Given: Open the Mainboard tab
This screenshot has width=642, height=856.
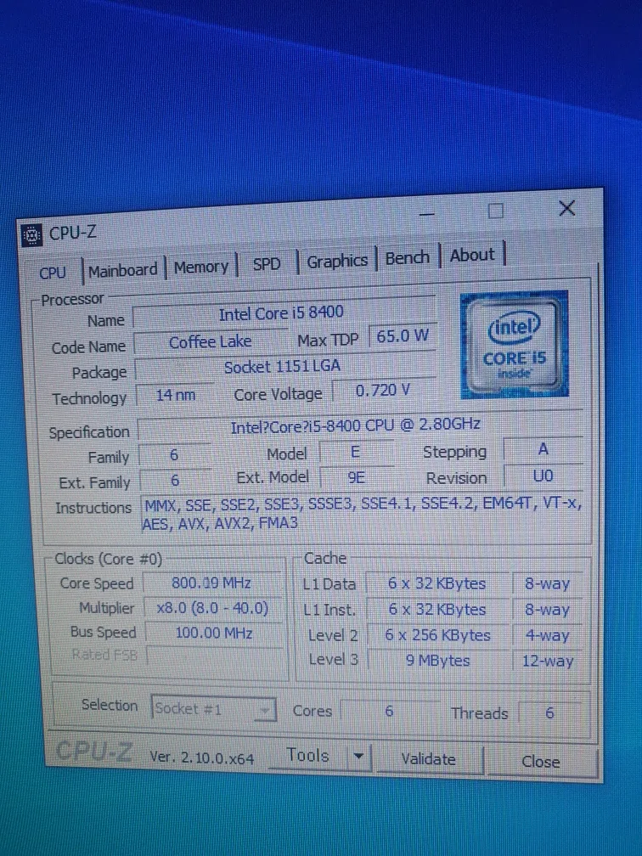Looking at the screenshot, I should [123, 270].
